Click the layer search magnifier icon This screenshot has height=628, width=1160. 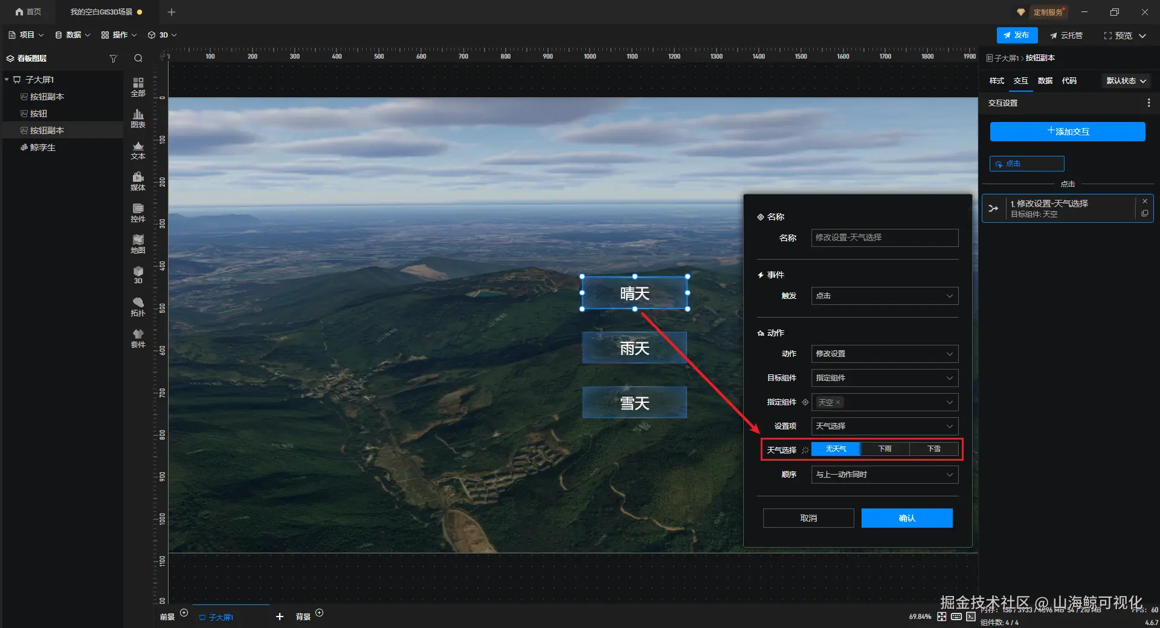[x=138, y=59]
